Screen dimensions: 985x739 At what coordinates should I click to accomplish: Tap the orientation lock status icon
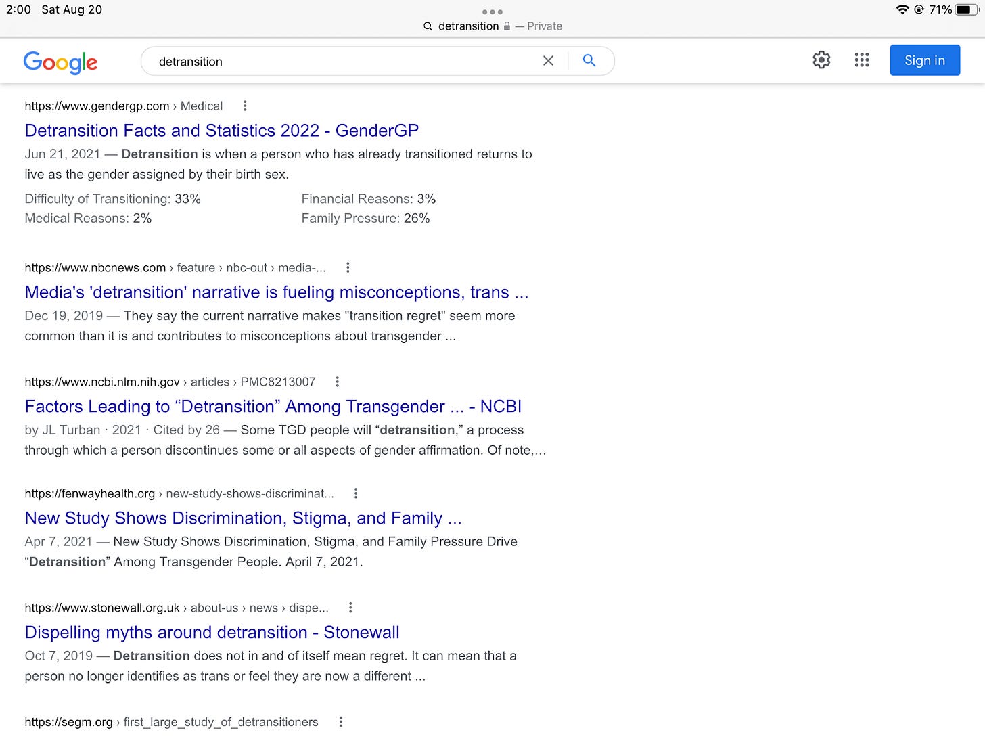[919, 9]
